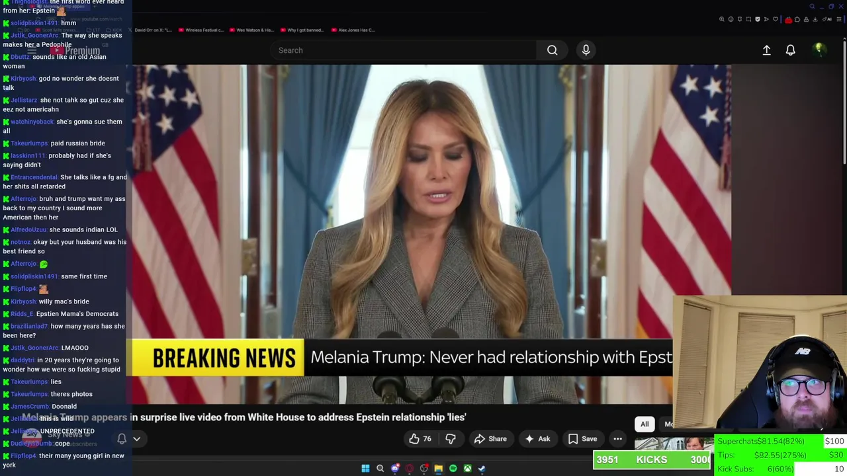Viewport: 847px width, 476px height.
Task: Share the video via Share button
Action: [x=490, y=439]
